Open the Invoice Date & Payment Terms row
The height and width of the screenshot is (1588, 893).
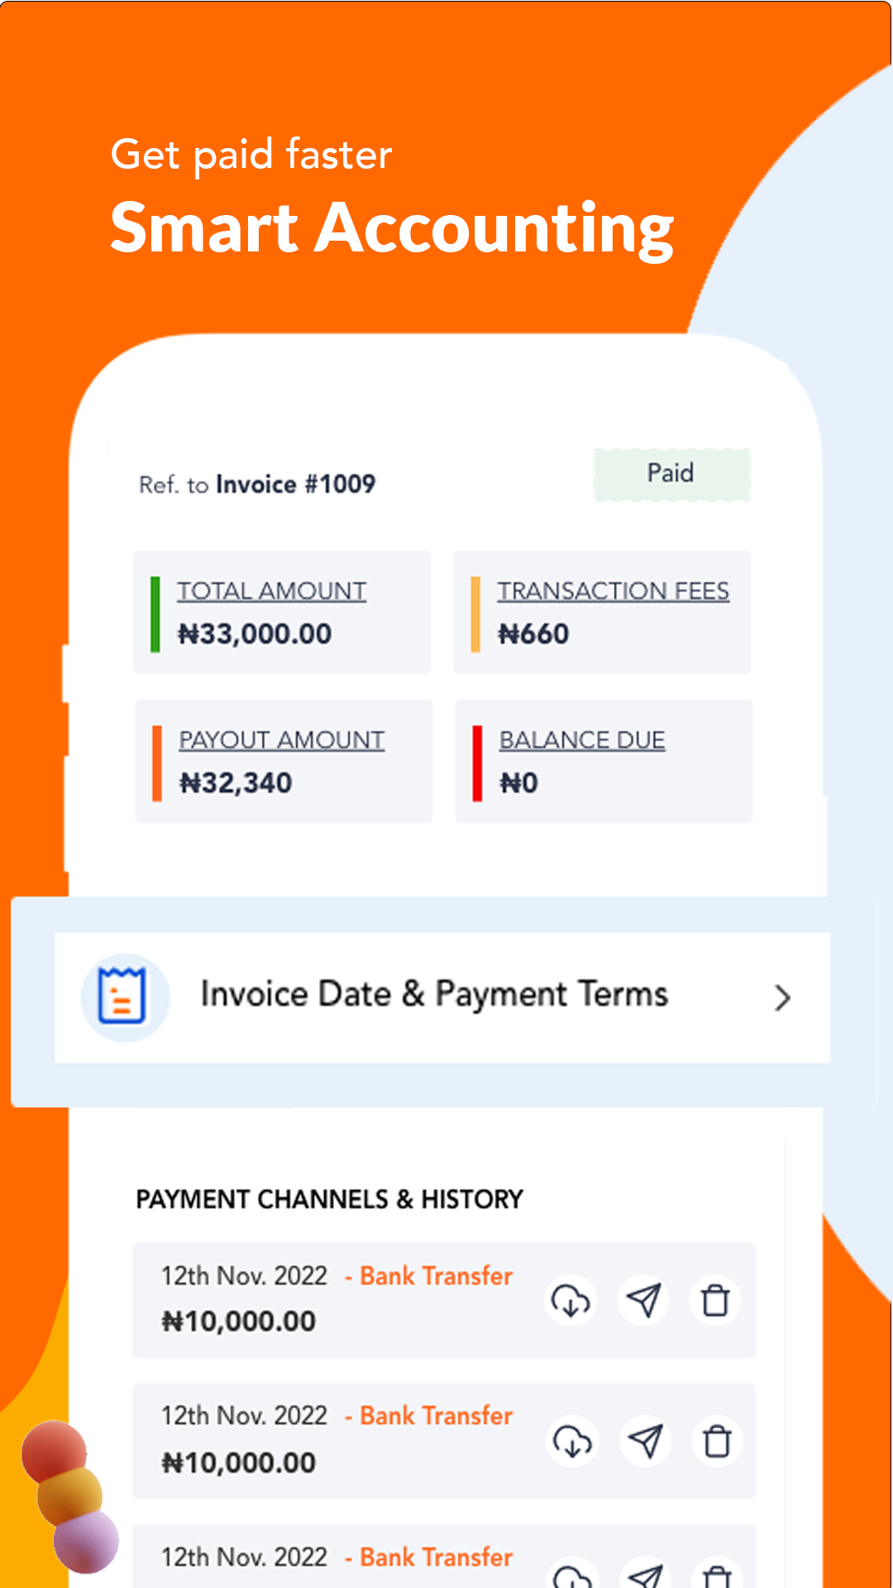pos(442,997)
